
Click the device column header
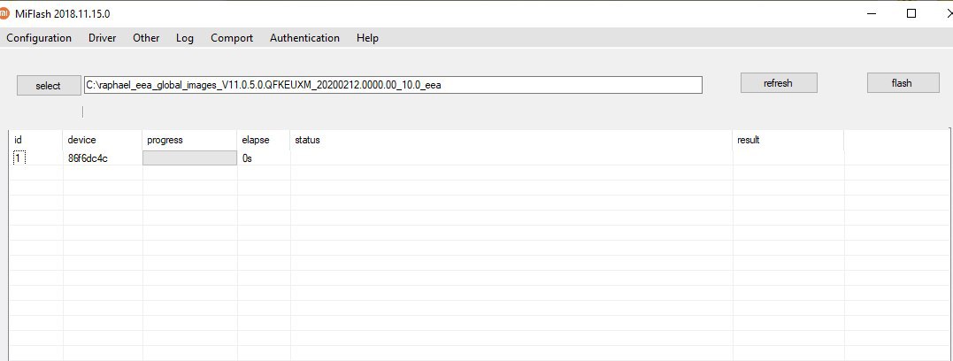102,140
